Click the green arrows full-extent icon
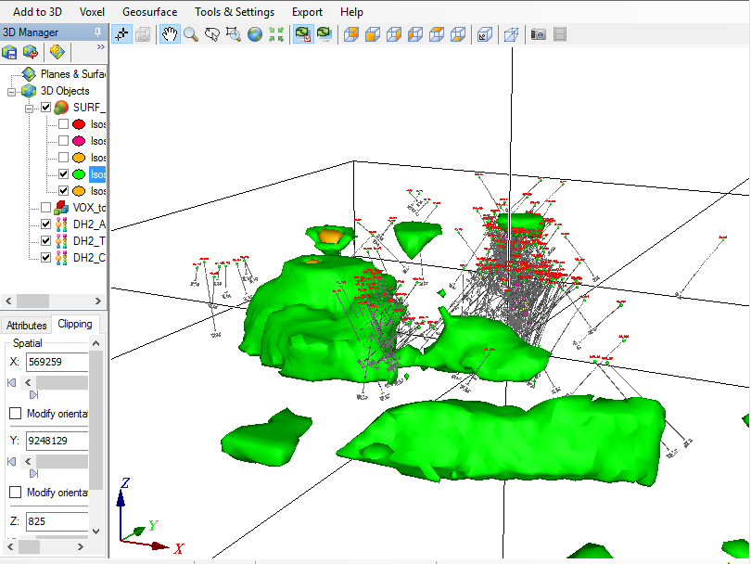 [276, 34]
